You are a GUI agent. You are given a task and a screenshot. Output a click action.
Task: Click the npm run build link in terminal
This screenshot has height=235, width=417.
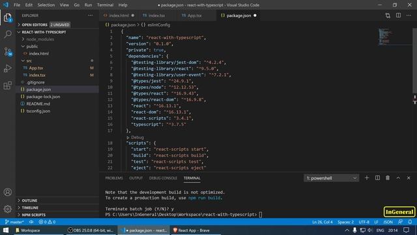(x=204, y=198)
